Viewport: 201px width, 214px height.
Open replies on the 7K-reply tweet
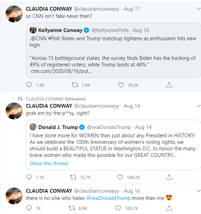(29, 208)
